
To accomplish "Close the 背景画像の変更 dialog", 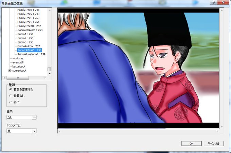I will (223, 2).
